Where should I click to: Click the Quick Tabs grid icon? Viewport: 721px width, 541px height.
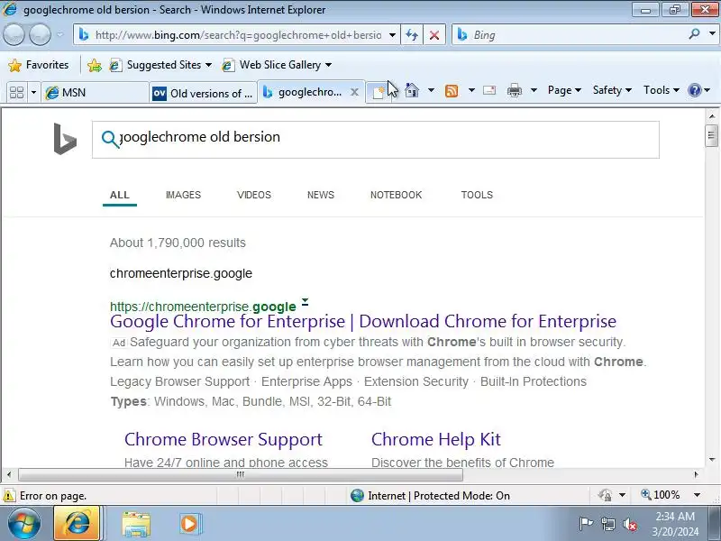(16, 93)
